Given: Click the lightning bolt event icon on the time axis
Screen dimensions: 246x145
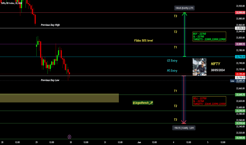Looking at the screenshot, I should pyautogui.click(x=69, y=137).
